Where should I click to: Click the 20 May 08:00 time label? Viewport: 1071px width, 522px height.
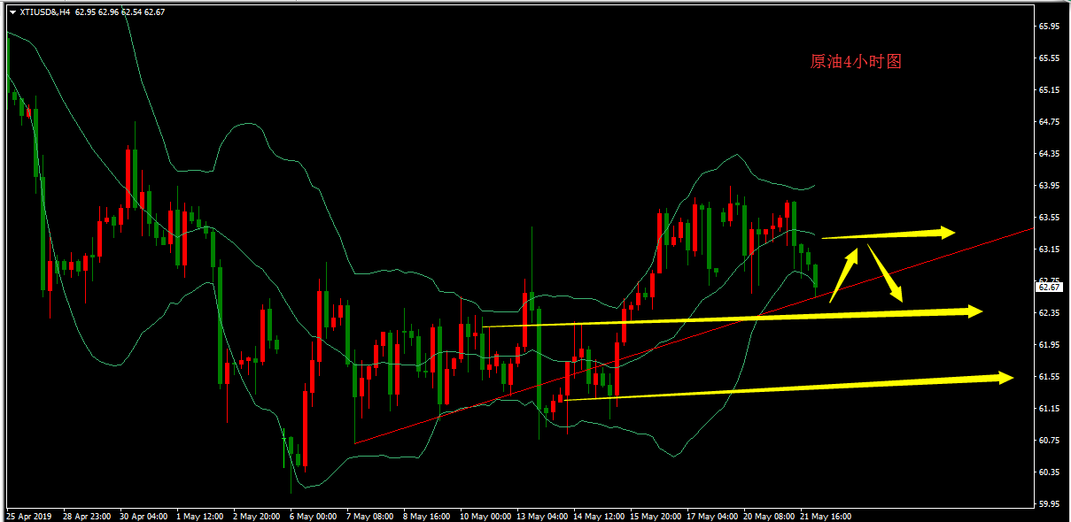[769, 516]
